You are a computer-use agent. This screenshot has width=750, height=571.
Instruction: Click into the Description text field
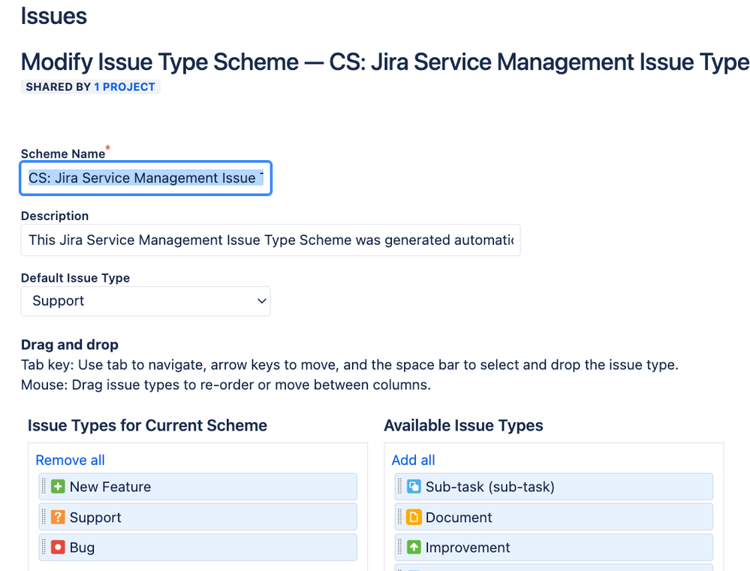pos(270,240)
